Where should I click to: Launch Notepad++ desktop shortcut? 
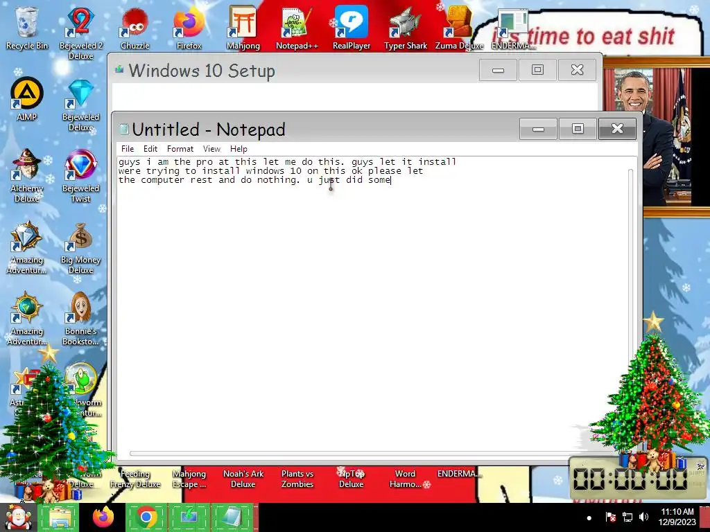[x=297, y=27]
